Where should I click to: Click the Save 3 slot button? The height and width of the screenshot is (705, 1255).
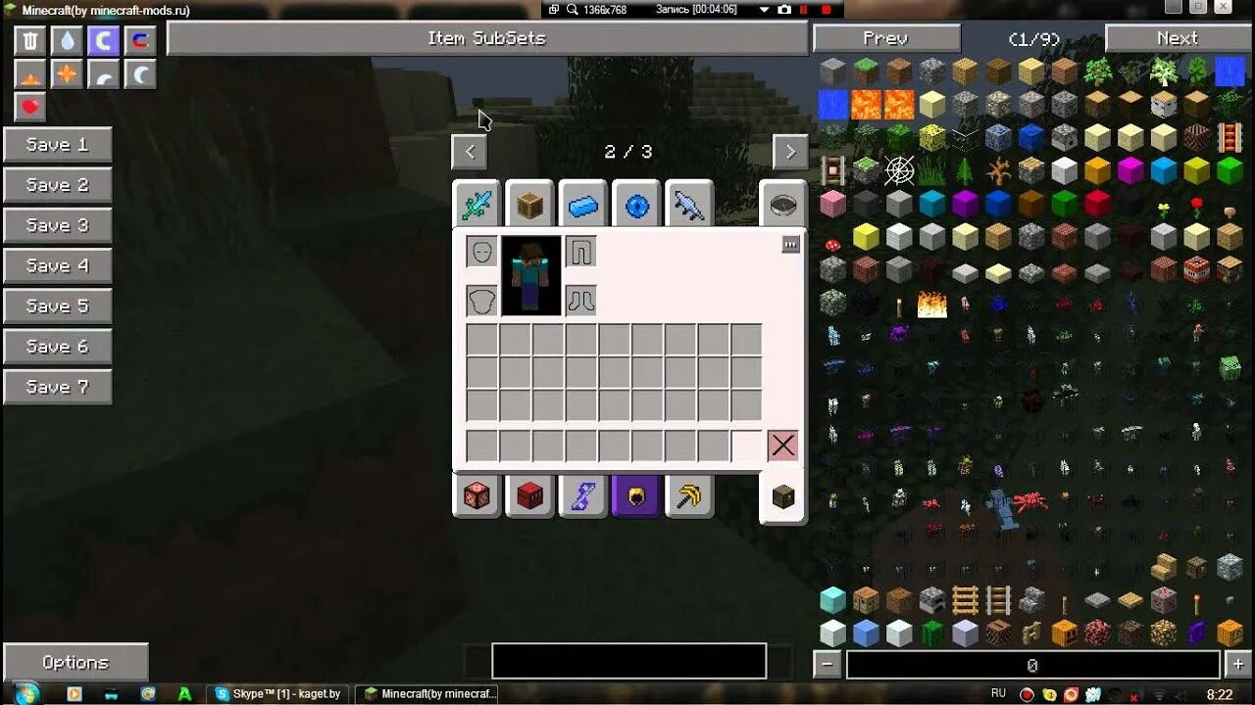click(x=57, y=225)
